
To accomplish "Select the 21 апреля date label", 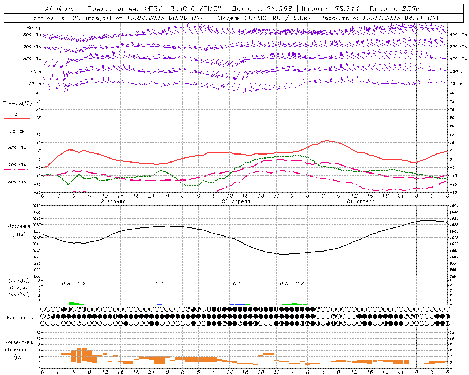I will (x=361, y=201).
